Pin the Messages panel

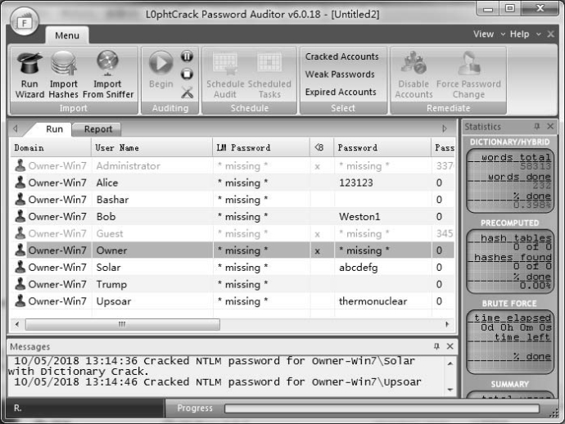click(436, 346)
